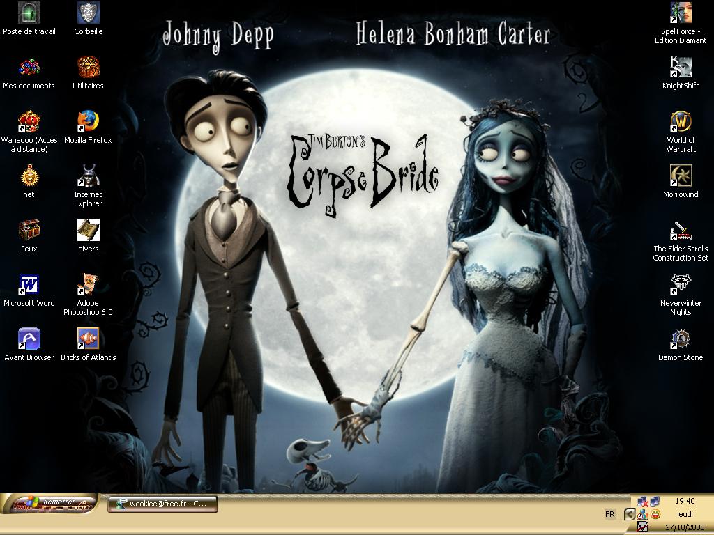Viewport: 714px width, 535px height.
Task: Click the disconnected network tray icon
Action: click(x=642, y=502)
